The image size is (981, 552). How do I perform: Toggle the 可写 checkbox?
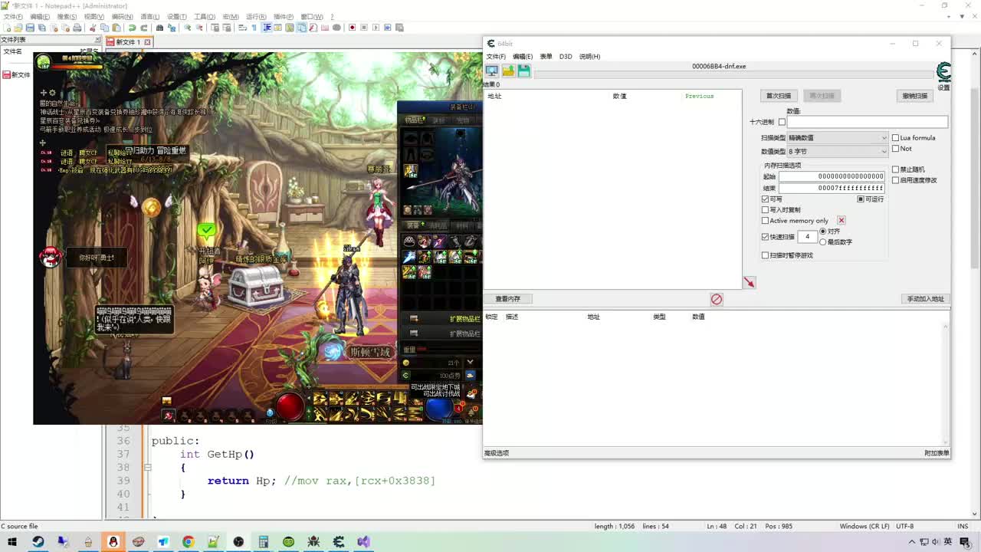[x=765, y=199]
